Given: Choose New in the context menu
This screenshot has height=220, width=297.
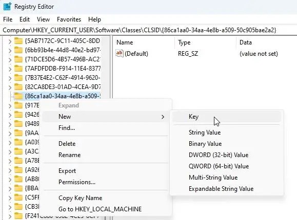Looking at the screenshot, I should pos(105,117).
